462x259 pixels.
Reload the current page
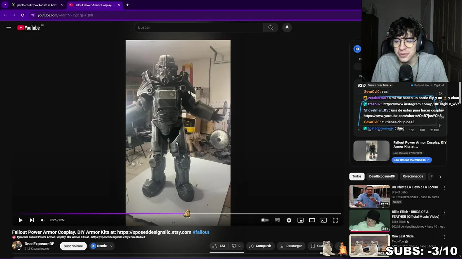click(22, 15)
